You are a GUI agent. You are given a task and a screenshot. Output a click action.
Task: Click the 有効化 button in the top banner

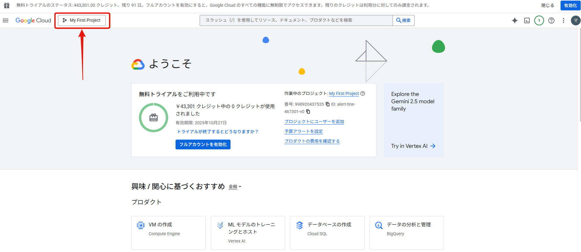pos(570,5)
